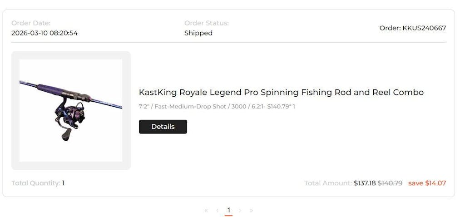This screenshot has height=217, width=465.
Task: Jump to the last page arrow
Action: [251, 210]
